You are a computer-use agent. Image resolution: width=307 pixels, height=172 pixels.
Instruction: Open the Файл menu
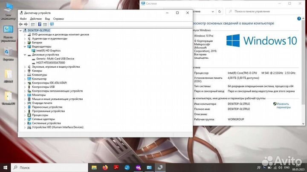click(23, 19)
